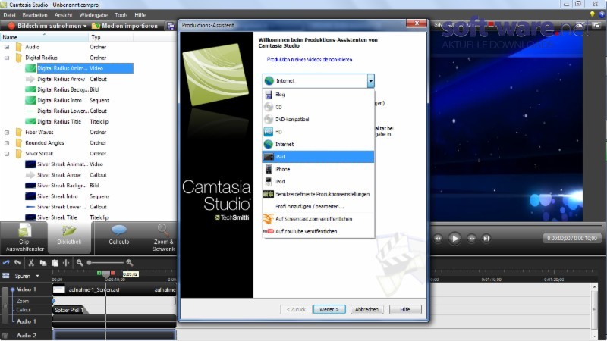The image size is (607, 341).
Task: Sort library by Typ column header
Action: pos(111,37)
